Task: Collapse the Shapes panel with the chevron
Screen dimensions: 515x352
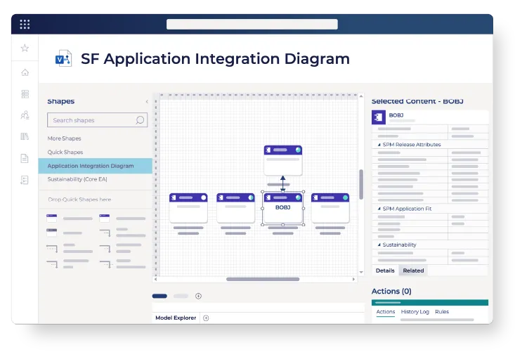Action: click(147, 102)
